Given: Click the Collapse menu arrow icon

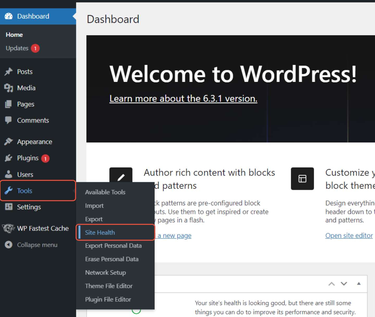Looking at the screenshot, I should point(9,245).
